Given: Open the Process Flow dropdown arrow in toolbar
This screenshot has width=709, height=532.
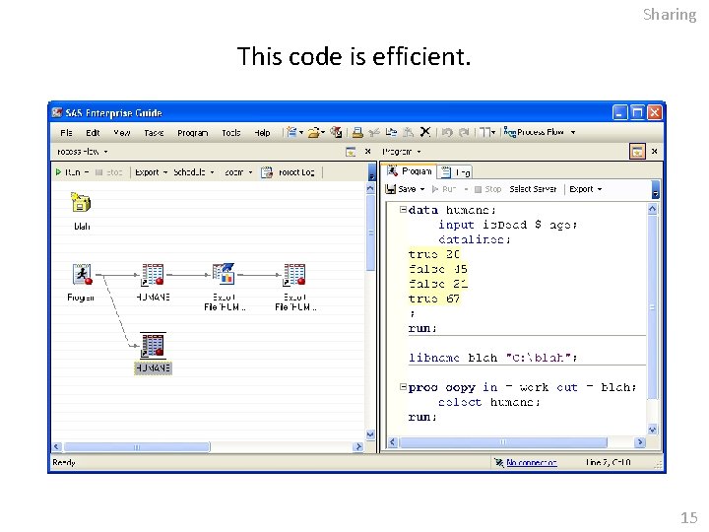Looking at the screenshot, I should (x=573, y=133).
